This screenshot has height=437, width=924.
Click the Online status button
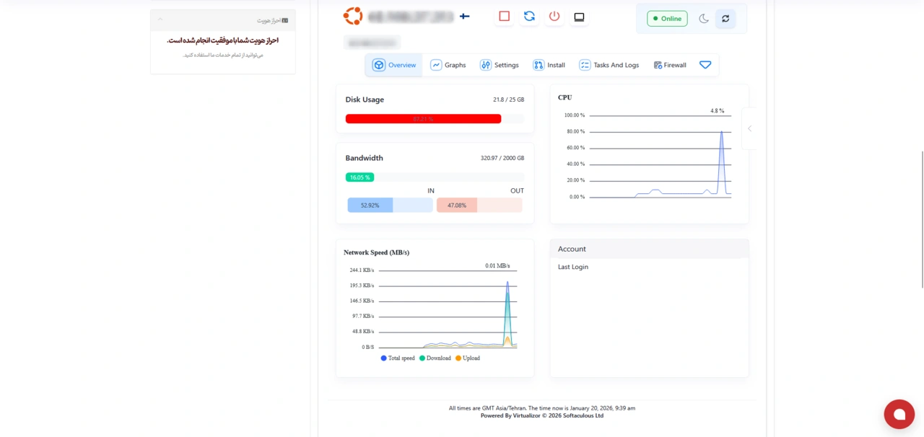[x=667, y=19]
